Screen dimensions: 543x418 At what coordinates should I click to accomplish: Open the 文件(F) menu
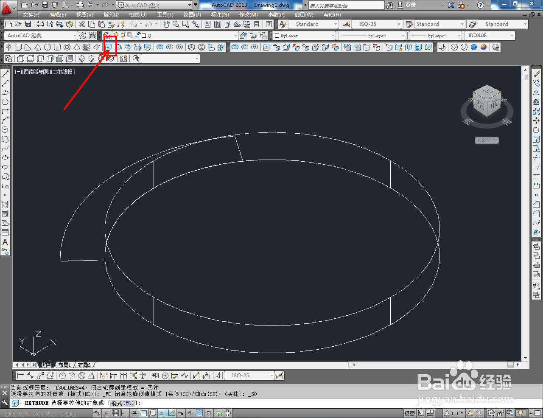pos(31,15)
